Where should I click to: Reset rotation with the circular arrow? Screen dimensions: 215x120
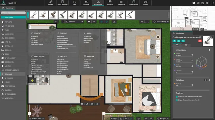209,80
